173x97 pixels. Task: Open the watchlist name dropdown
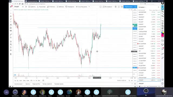click(x=142, y=7)
